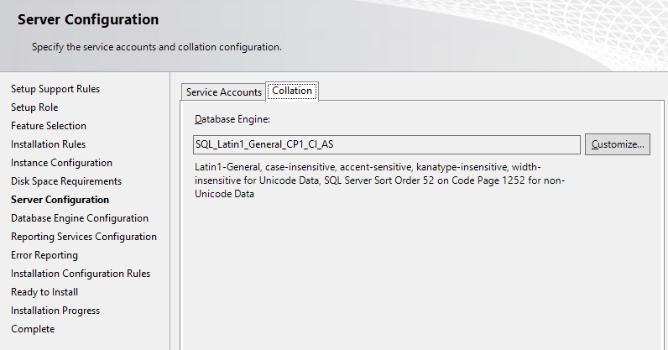Select the Collation tab
This screenshot has width=668, height=350.
[292, 91]
